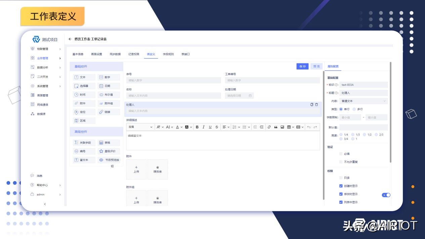The image size is (425, 239).
Task: Select the 多行 multi-line radio
Action: pyautogui.click(x=354, y=109)
